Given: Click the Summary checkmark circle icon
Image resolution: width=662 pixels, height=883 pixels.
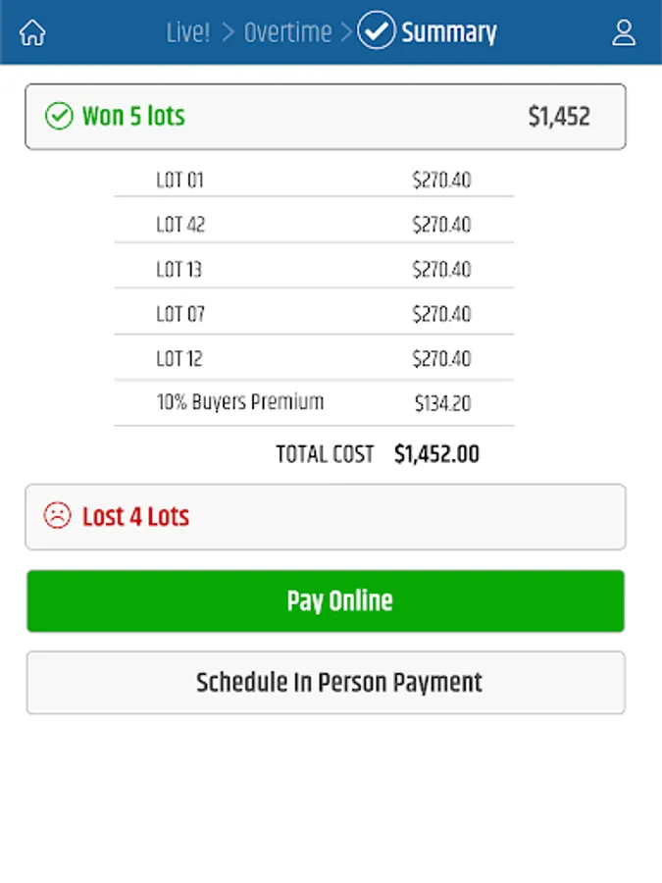Looking at the screenshot, I should pos(376,30).
